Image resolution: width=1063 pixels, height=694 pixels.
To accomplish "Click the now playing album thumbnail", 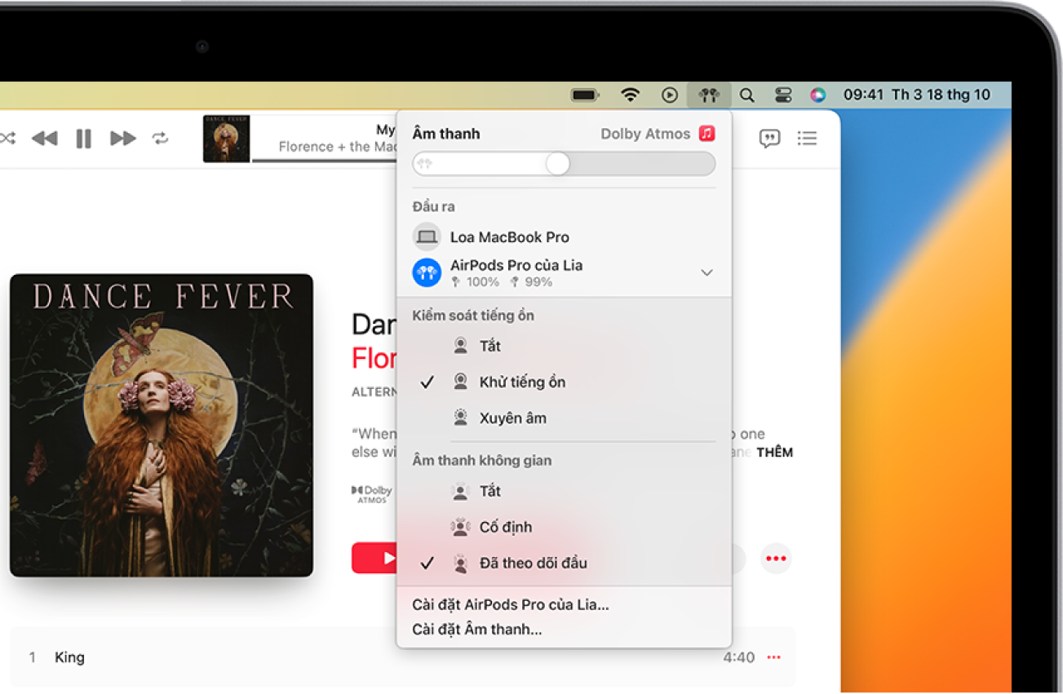I will [x=226, y=139].
